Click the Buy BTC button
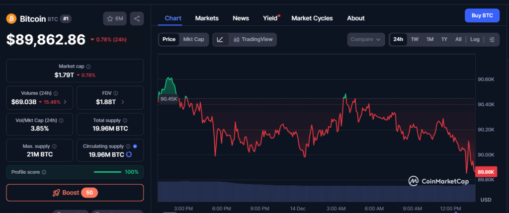Image resolution: width=509 pixels, height=213 pixels. 482,15
